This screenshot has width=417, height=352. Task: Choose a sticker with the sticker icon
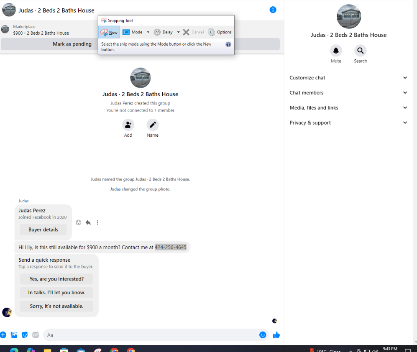pyautogui.click(x=25, y=335)
